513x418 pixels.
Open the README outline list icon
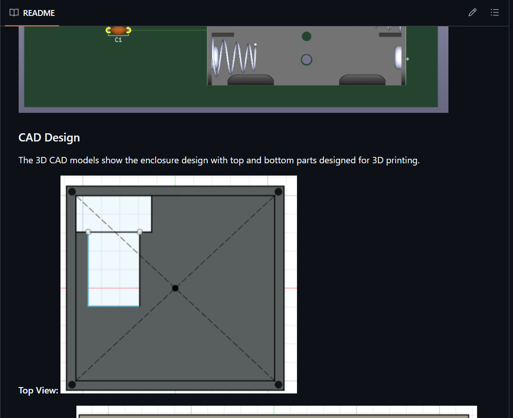(495, 13)
